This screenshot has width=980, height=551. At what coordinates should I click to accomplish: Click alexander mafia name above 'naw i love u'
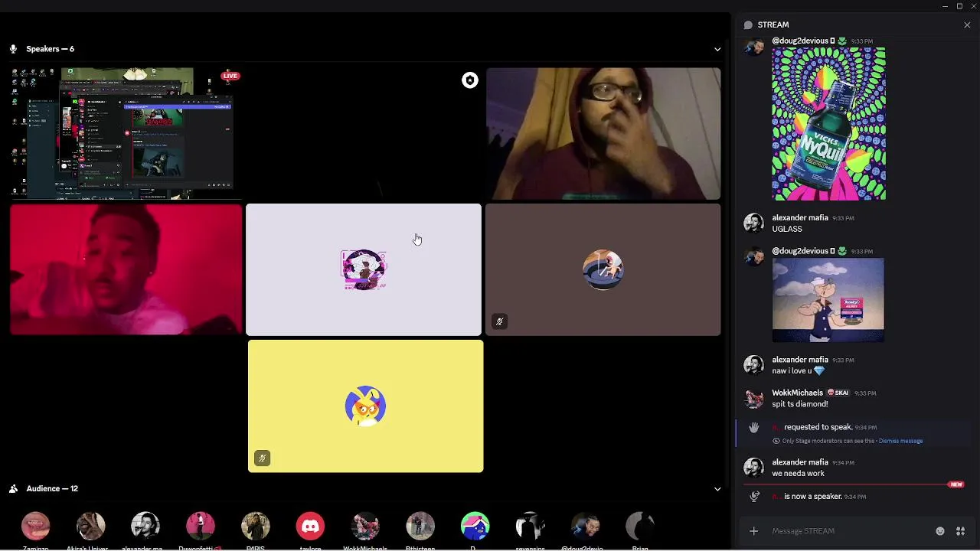800,360
